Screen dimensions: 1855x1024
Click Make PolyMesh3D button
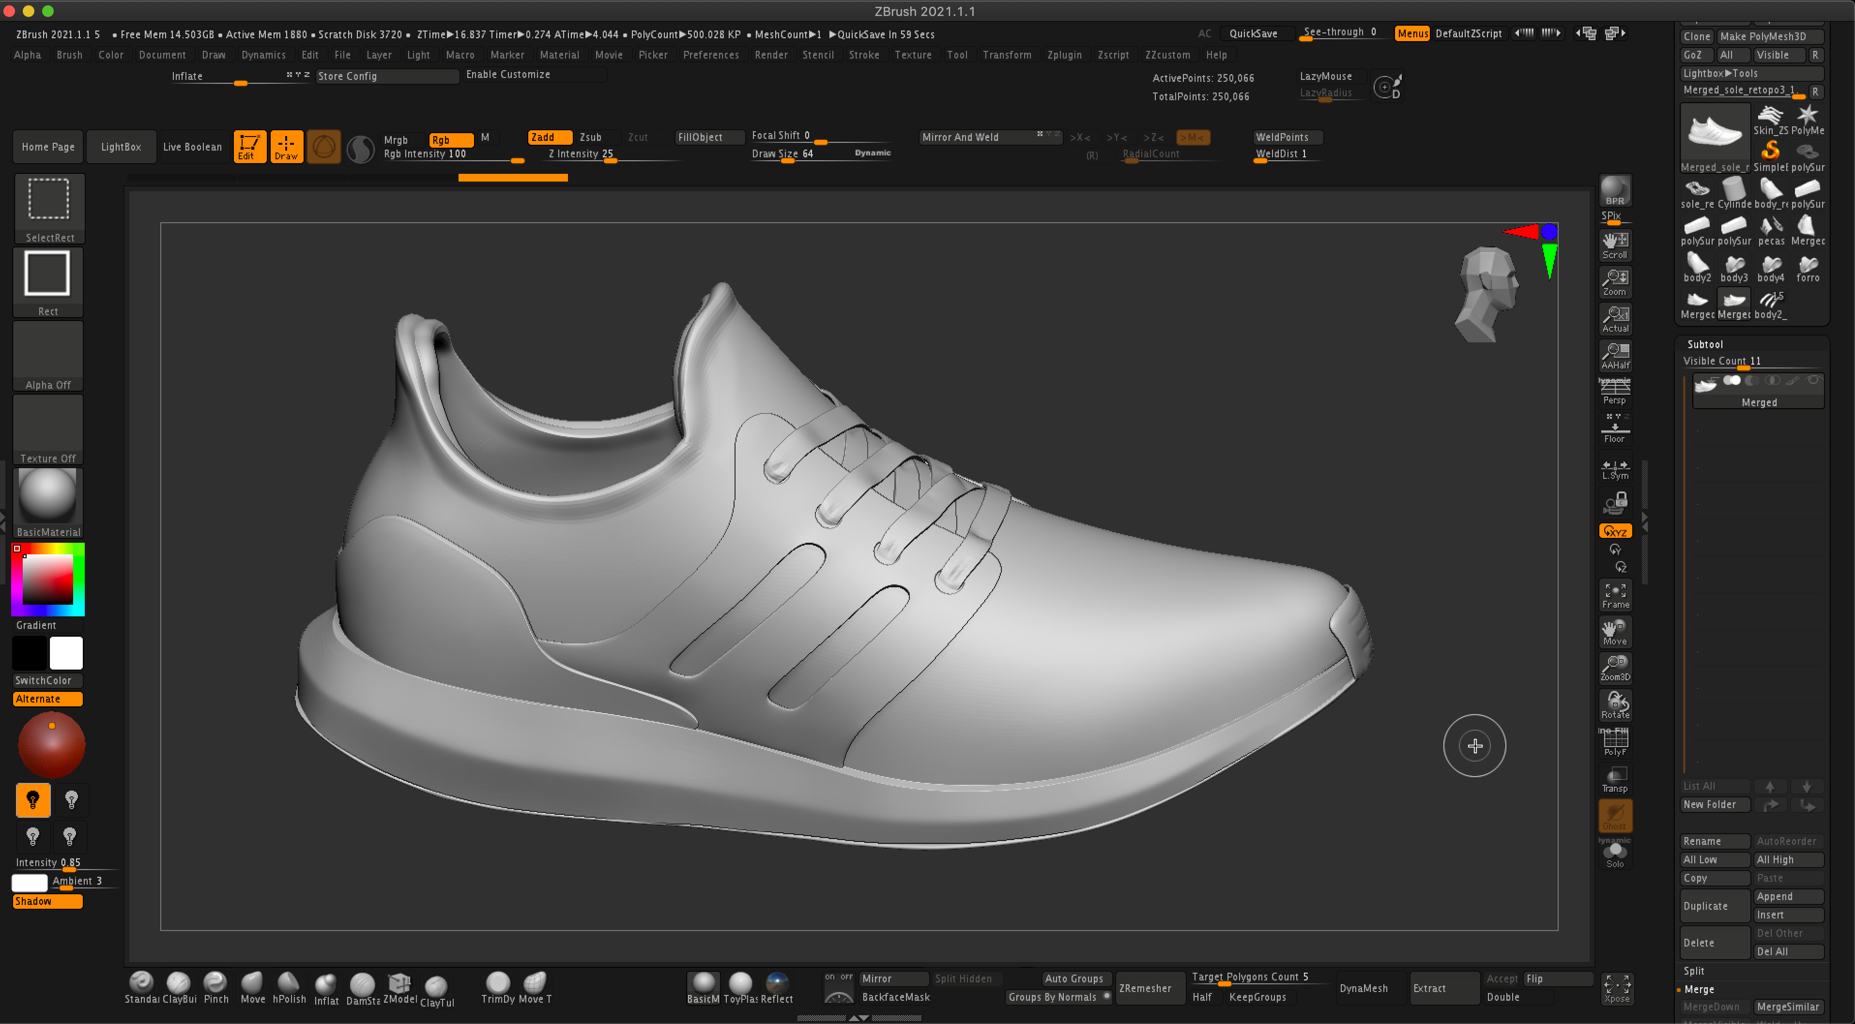1770,36
